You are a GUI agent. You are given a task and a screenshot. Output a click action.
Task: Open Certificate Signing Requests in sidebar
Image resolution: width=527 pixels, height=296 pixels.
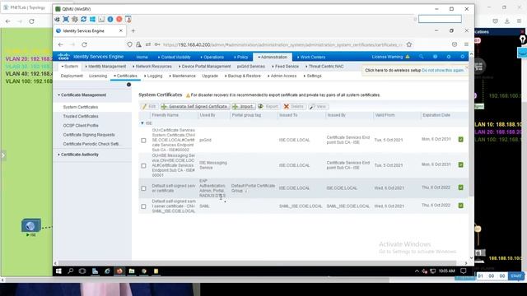[89, 135]
